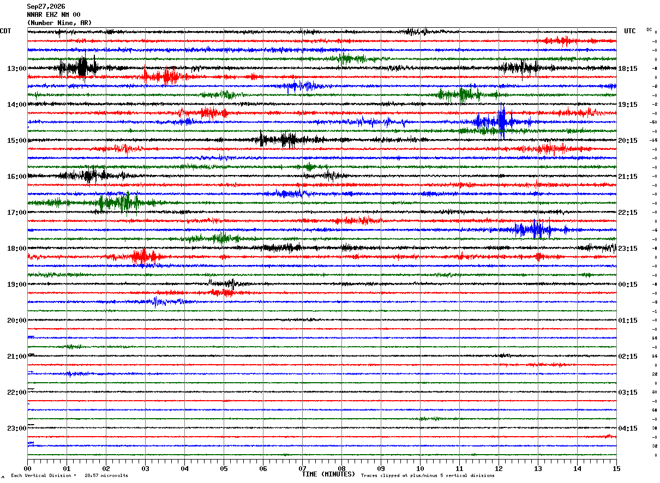Click the TIME (MINUTES) axis title
Screen dimensions: 660x483
pyautogui.click(x=328, y=474)
